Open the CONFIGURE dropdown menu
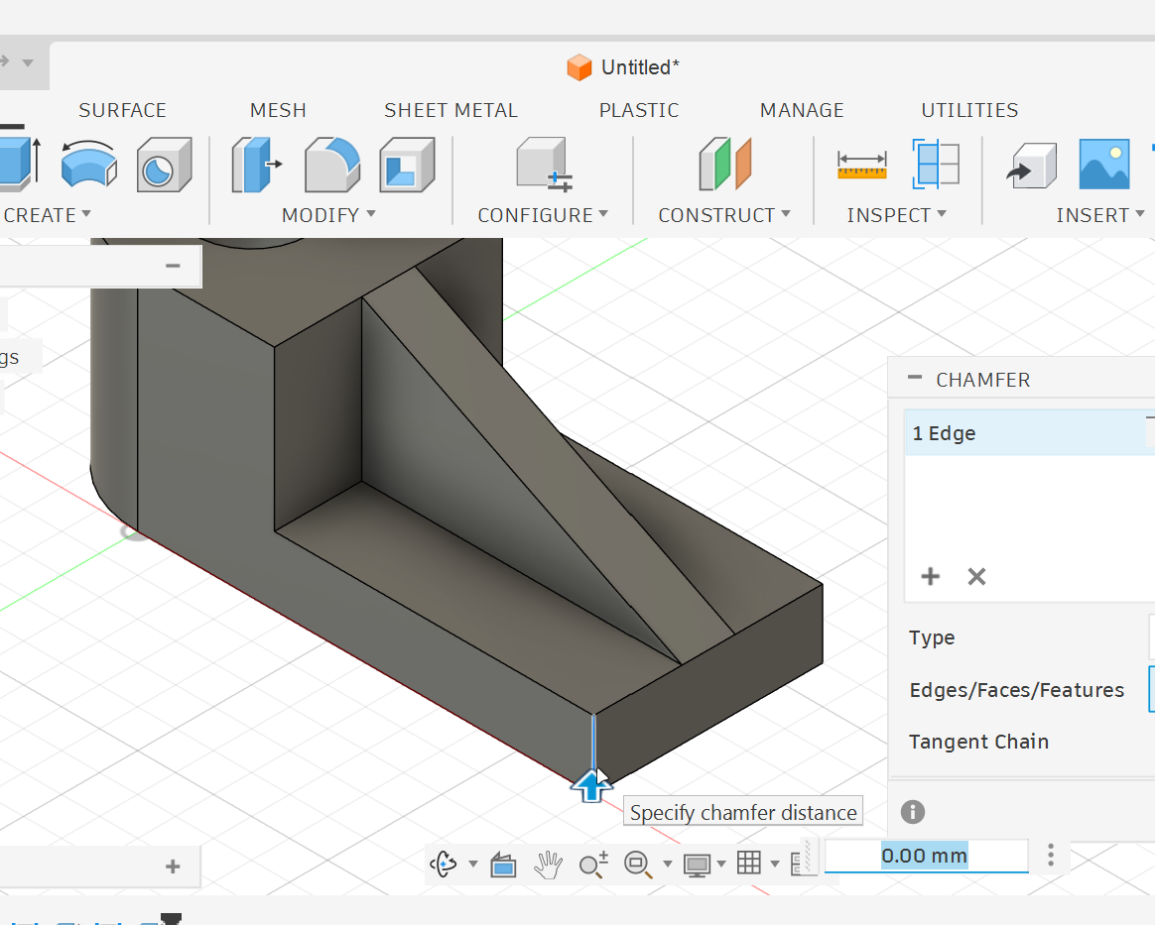Viewport: 1155px width, 925px height. click(543, 215)
